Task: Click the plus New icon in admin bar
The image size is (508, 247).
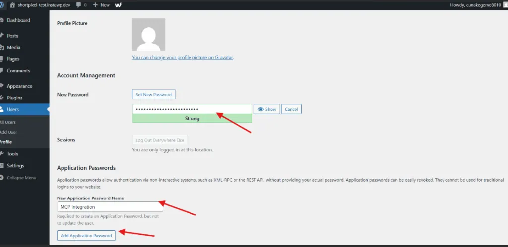Action: tap(95, 5)
